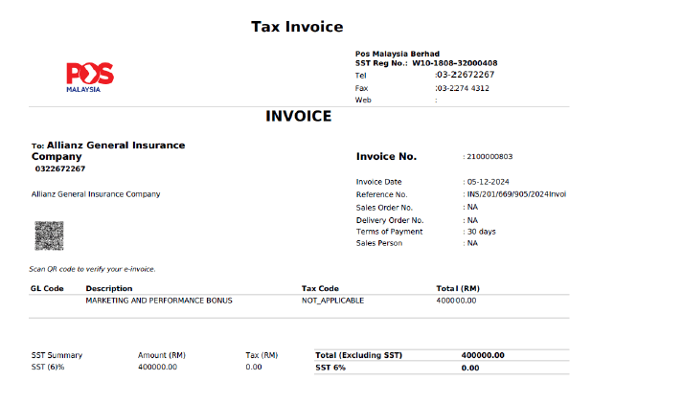
Task: Click the NOT_APPLICABLE tax code cell
Action: coord(332,301)
